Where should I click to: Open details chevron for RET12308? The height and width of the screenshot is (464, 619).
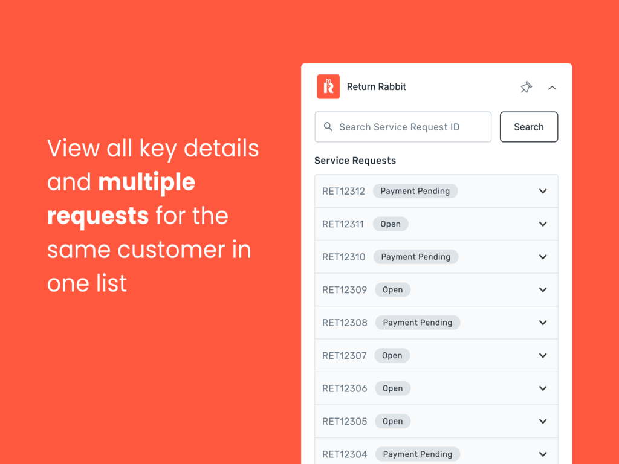tap(543, 323)
